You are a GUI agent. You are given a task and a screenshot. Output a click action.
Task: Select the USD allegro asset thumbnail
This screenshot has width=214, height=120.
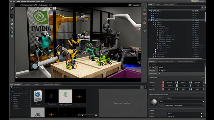tap(38, 96)
